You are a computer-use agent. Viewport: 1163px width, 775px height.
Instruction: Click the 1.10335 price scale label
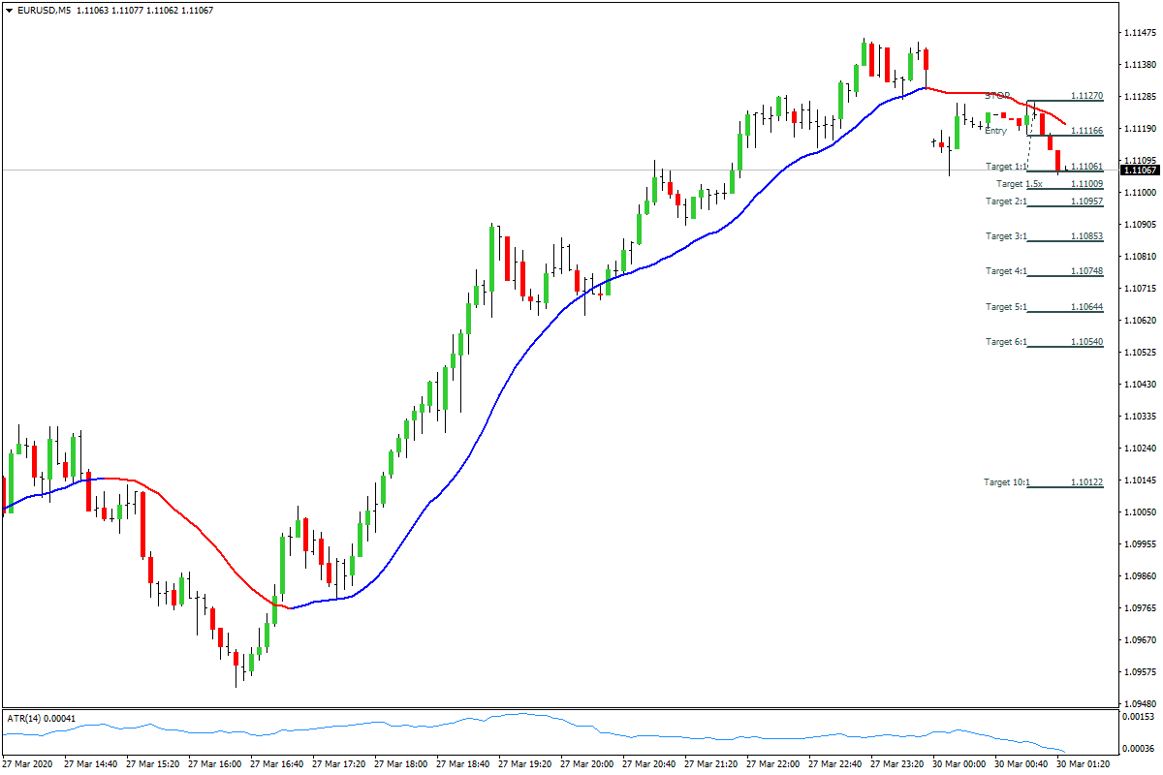[x=1140, y=417]
